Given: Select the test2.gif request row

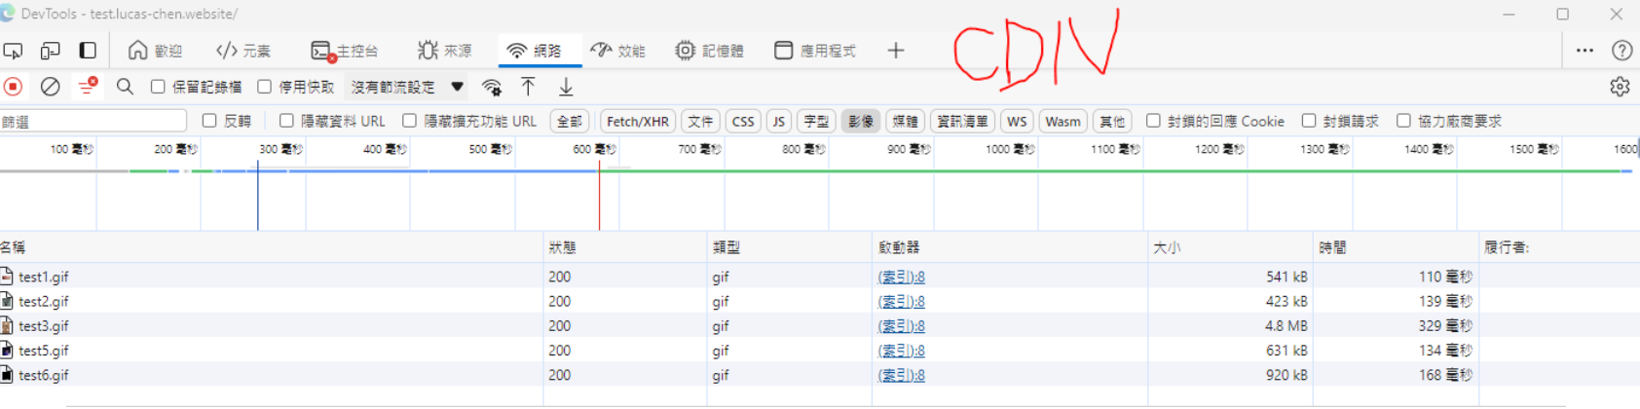Looking at the screenshot, I should coord(820,301).
